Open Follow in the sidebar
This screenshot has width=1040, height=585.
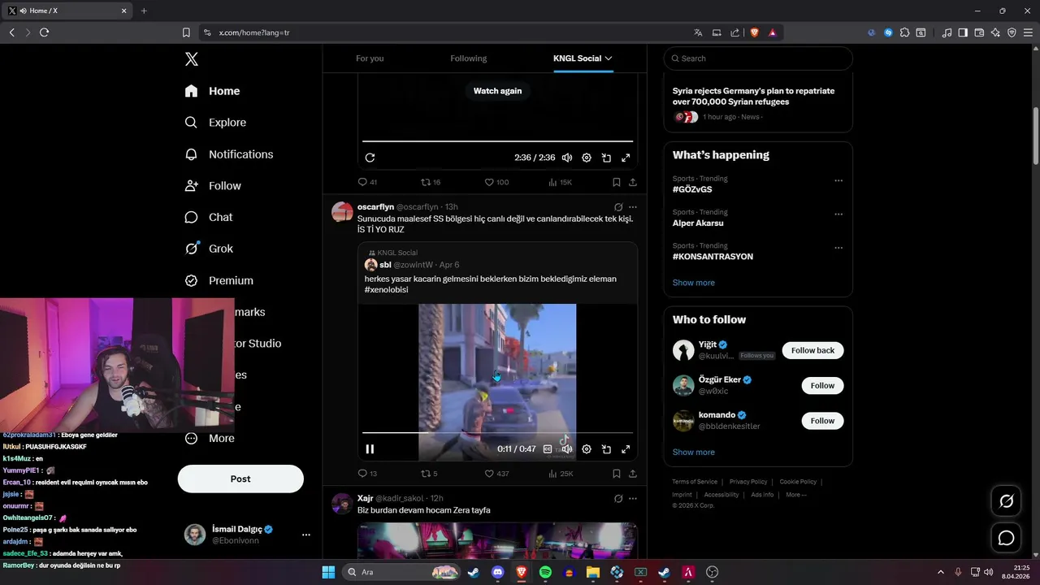pos(213,186)
